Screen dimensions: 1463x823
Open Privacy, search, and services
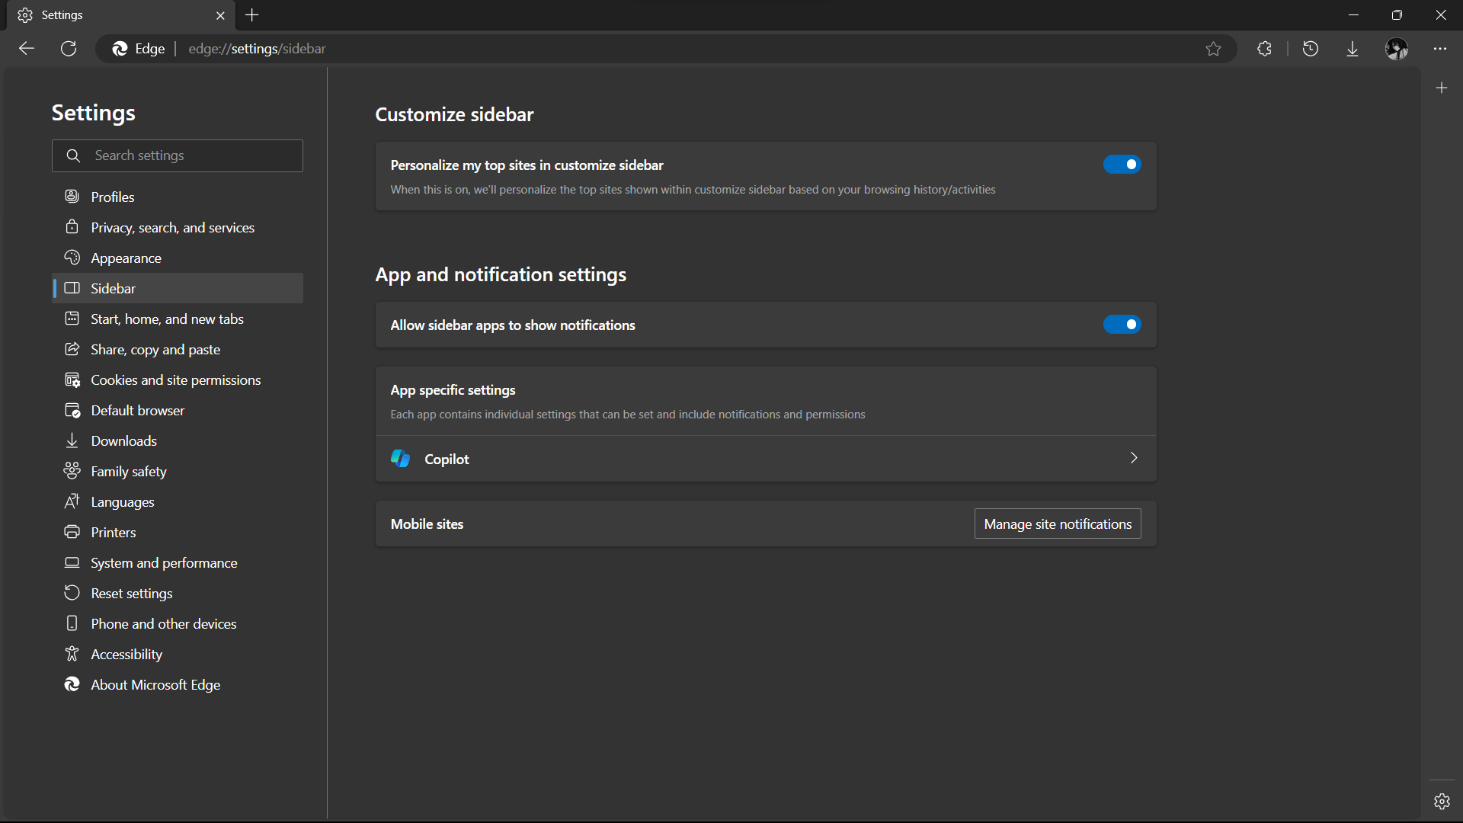[x=178, y=227]
